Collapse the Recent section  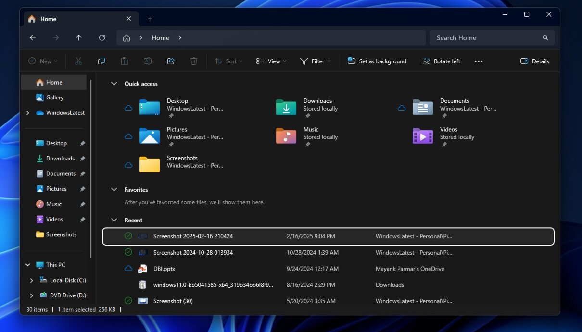pyautogui.click(x=114, y=220)
